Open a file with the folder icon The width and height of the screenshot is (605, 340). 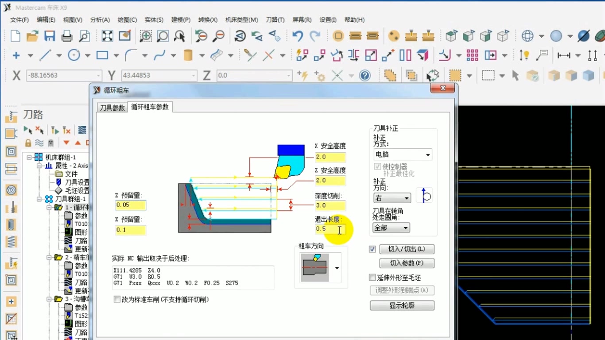(x=32, y=36)
